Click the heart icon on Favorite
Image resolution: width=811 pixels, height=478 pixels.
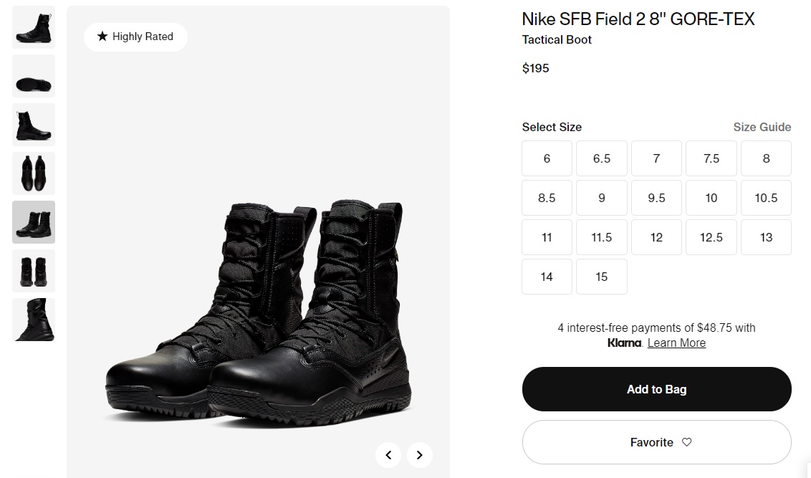[686, 442]
